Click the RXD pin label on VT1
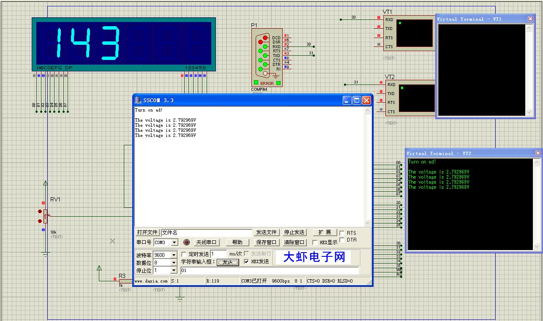Image resolution: width=543 pixels, height=321 pixels. pyautogui.click(x=389, y=20)
